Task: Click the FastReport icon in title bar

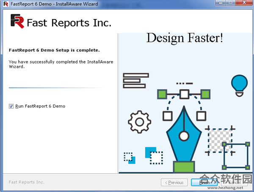Action: tap(6, 4)
